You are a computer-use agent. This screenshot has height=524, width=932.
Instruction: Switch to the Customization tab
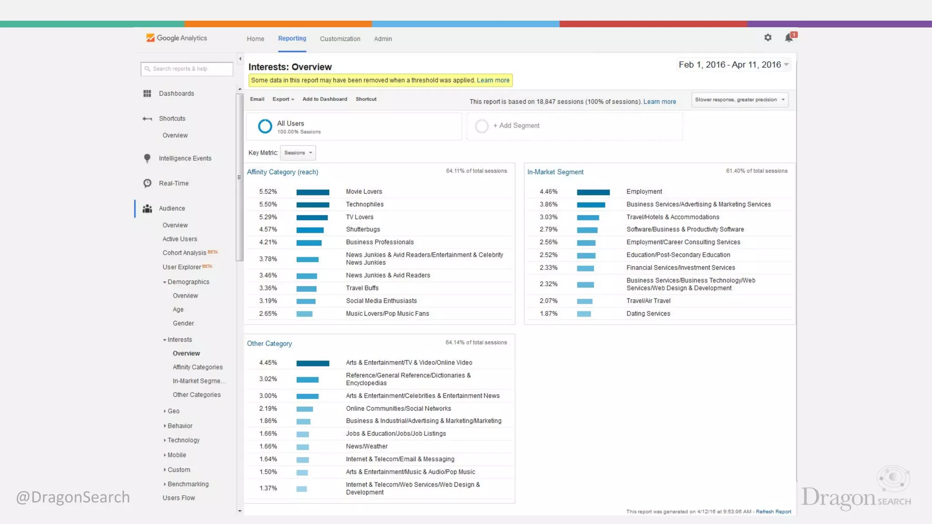(x=340, y=39)
